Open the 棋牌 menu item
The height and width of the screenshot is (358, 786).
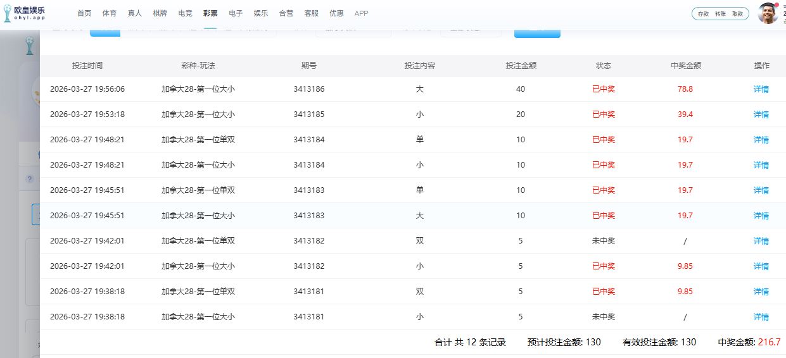coord(160,13)
